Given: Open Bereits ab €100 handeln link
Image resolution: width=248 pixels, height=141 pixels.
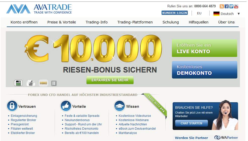Looking at the screenshot, I should coord(82,133).
